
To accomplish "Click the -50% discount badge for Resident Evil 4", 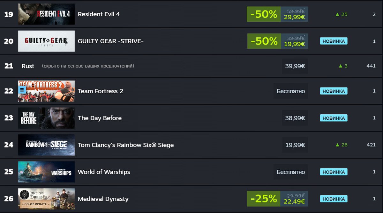I will [264, 14].
